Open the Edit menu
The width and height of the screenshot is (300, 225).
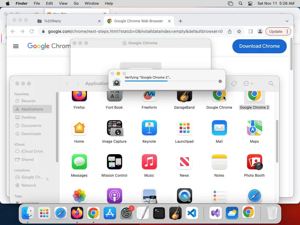[49, 4]
